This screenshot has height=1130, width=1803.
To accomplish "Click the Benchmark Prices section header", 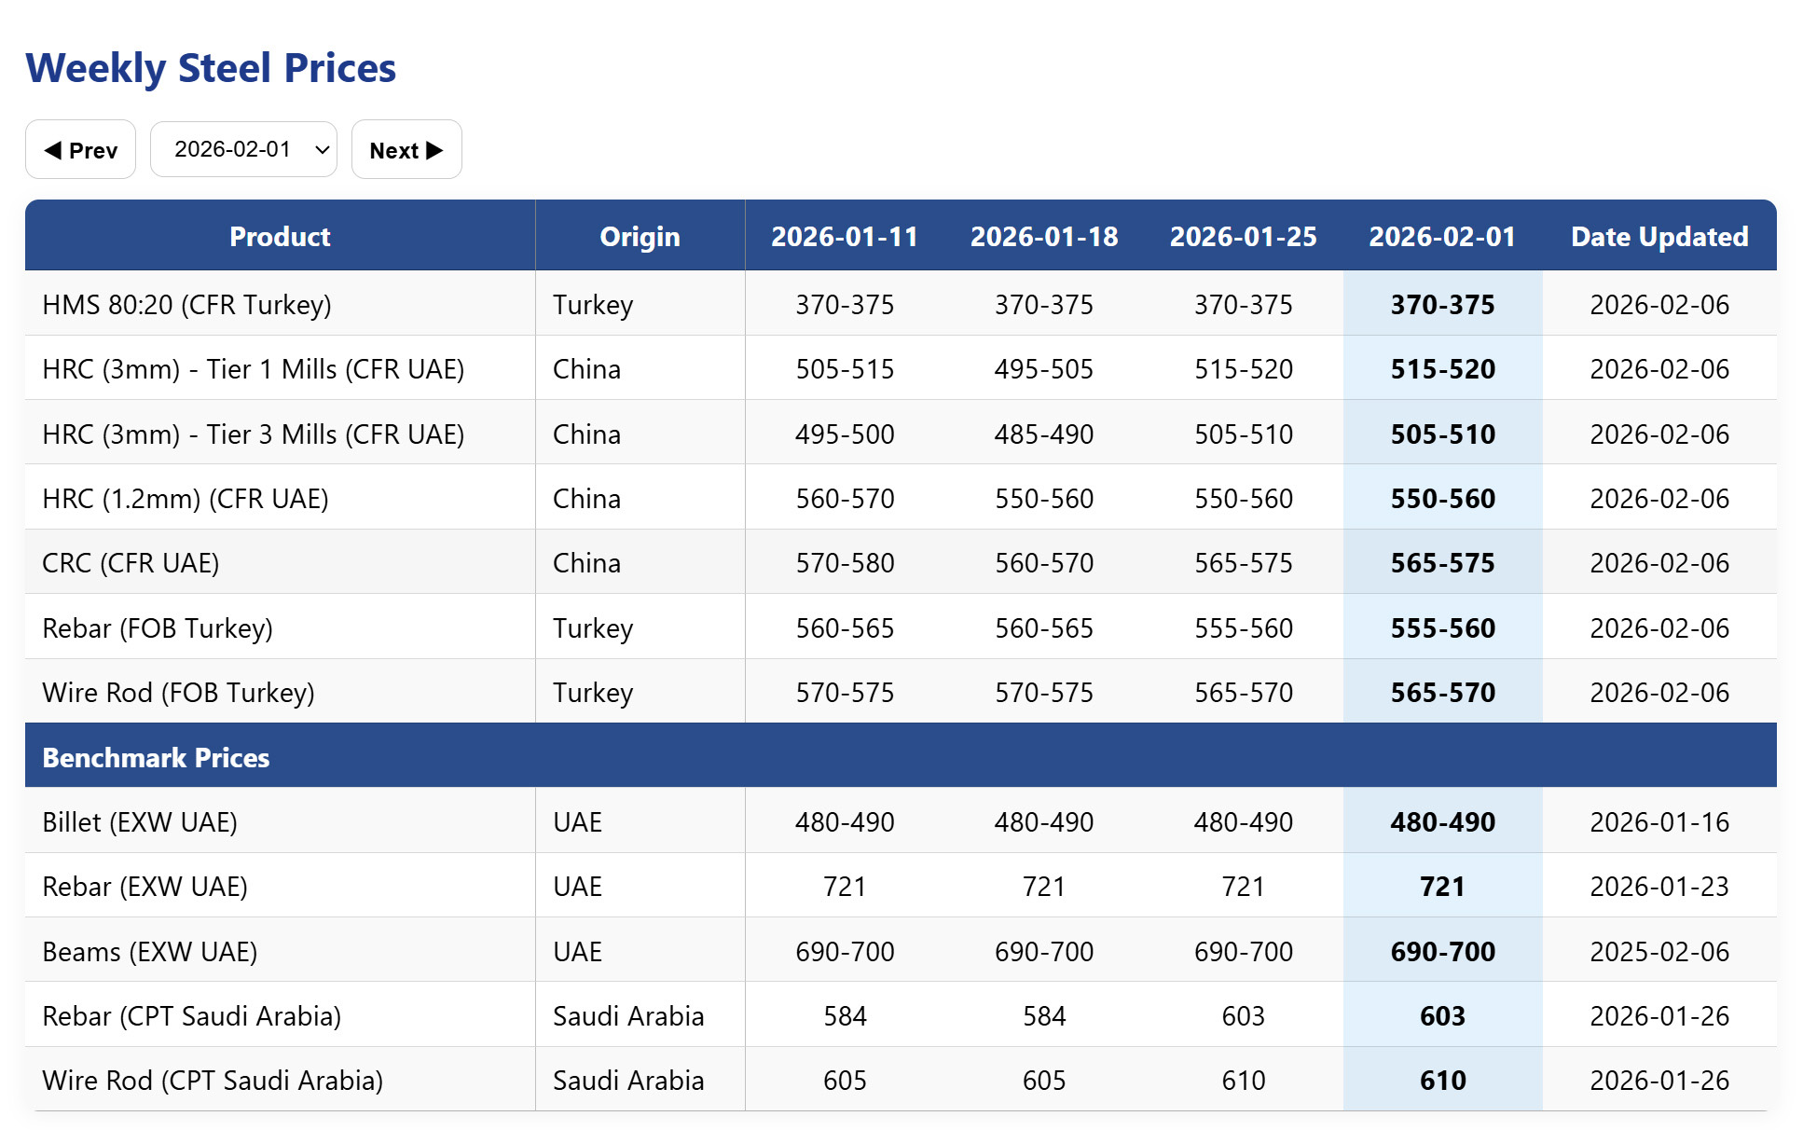I will click(156, 758).
